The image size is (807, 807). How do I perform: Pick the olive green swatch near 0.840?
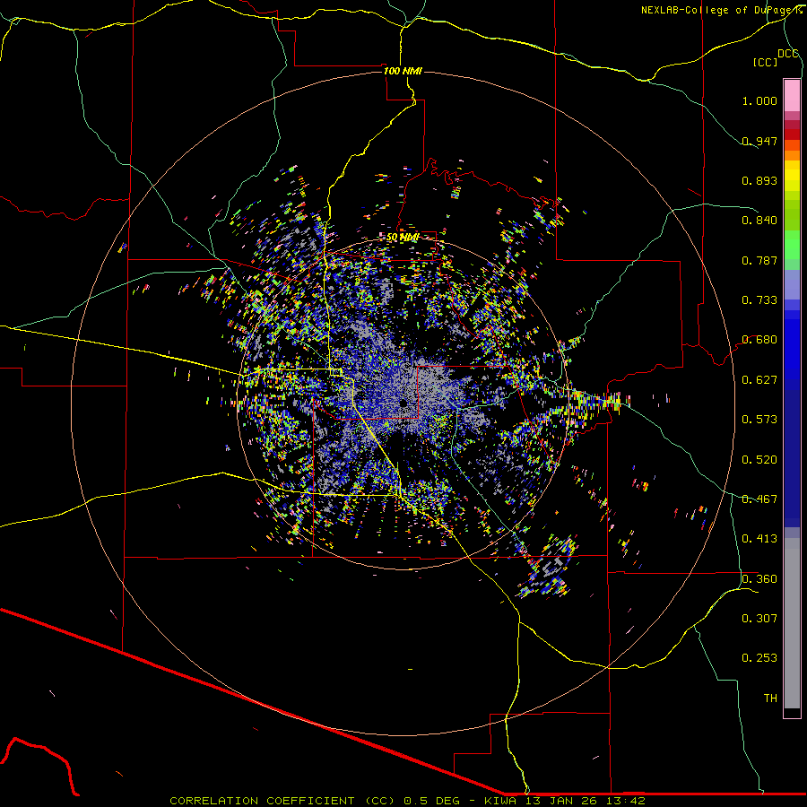[x=792, y=215]
